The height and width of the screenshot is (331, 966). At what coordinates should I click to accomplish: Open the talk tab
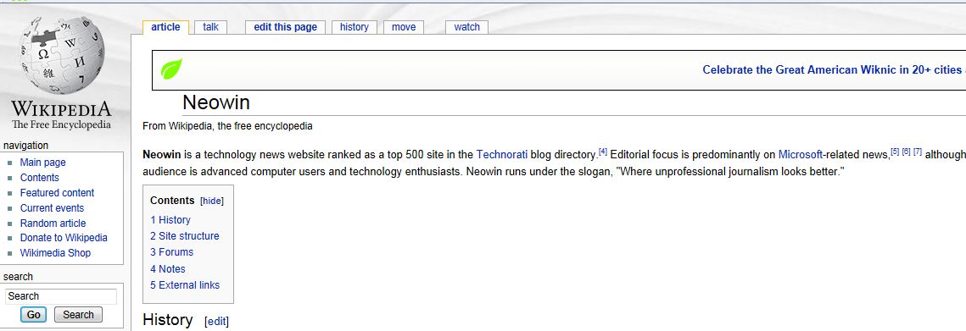tap(210, 27)
